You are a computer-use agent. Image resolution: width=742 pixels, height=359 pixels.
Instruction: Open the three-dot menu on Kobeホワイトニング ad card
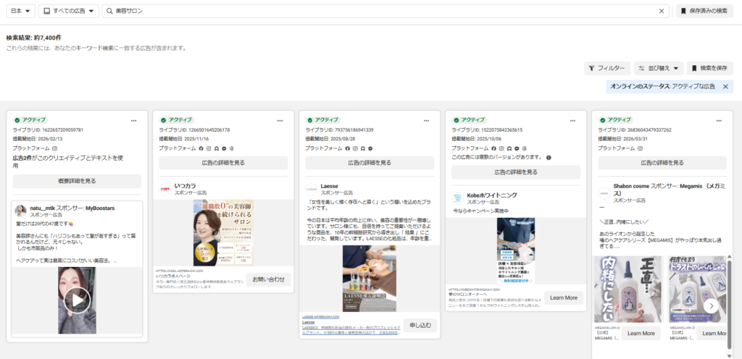[x=572, y=120]
